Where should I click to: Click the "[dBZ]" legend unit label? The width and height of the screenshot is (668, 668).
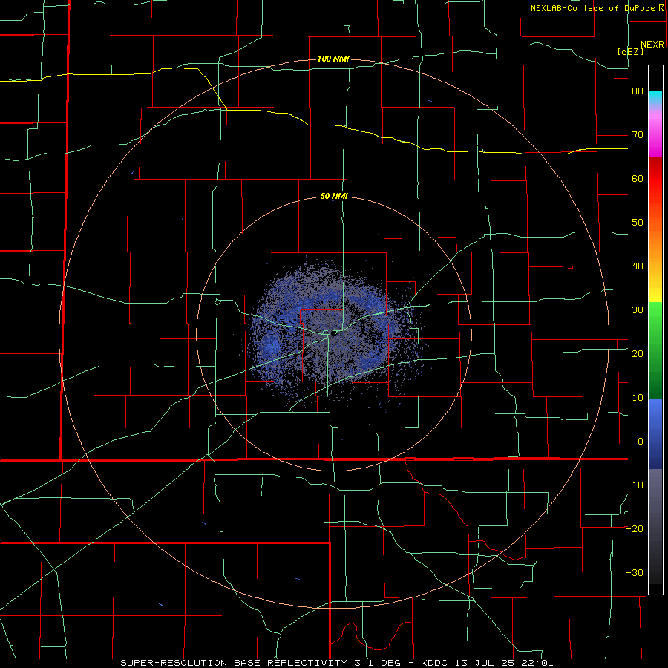[x=630, y=51]
